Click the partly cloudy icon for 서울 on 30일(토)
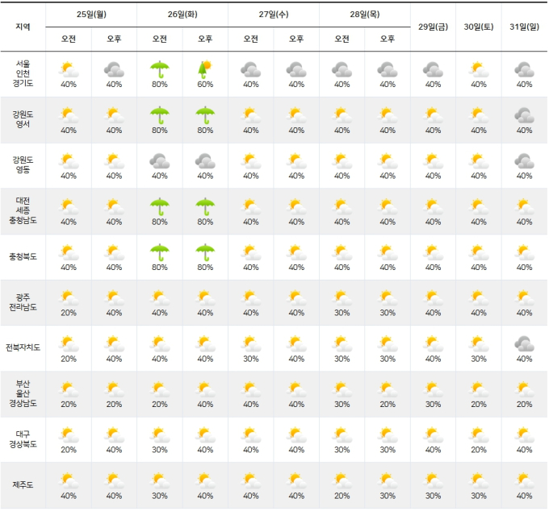 [x=479, y=69]
